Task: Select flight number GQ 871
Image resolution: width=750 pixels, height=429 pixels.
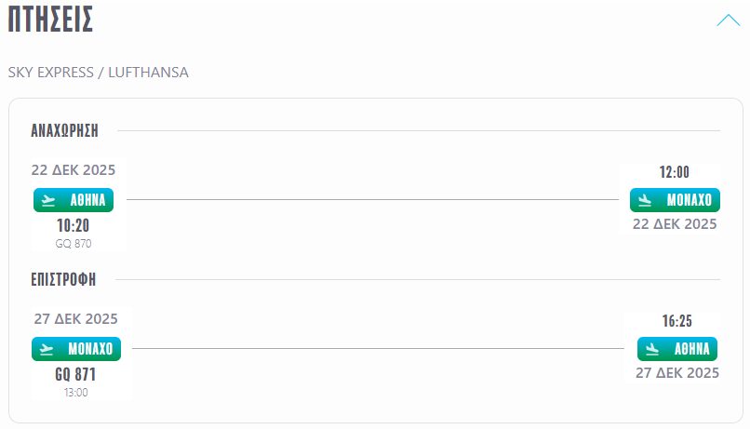Action: coord(75,375)
